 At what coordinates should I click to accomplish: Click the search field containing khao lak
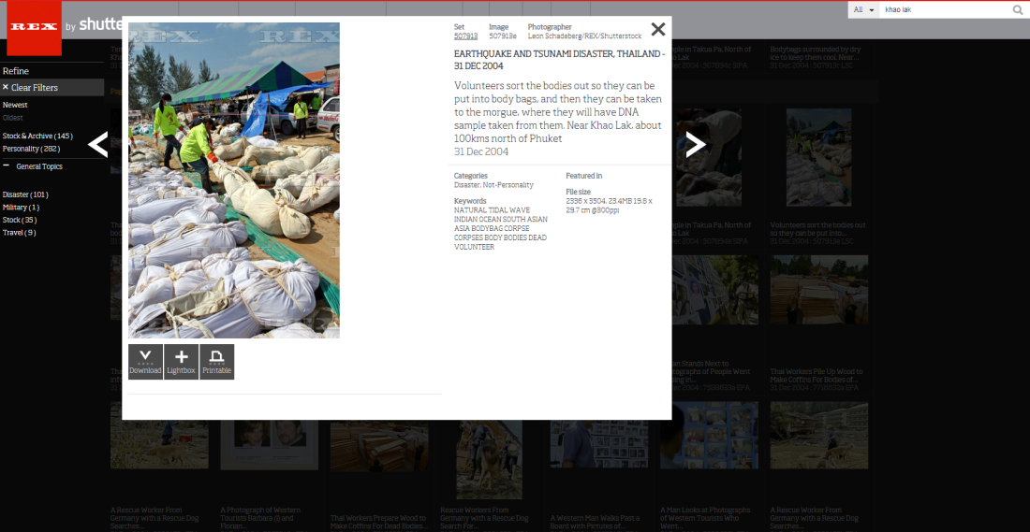945,10
